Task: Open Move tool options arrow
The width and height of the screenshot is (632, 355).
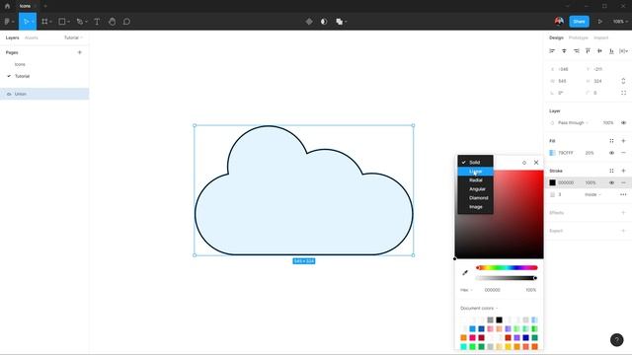Action: pos(33,22)
